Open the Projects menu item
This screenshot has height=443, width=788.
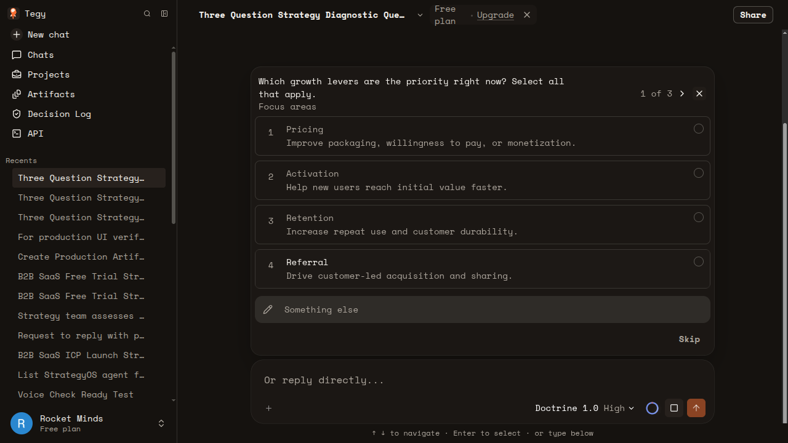(x=89, y=74)
